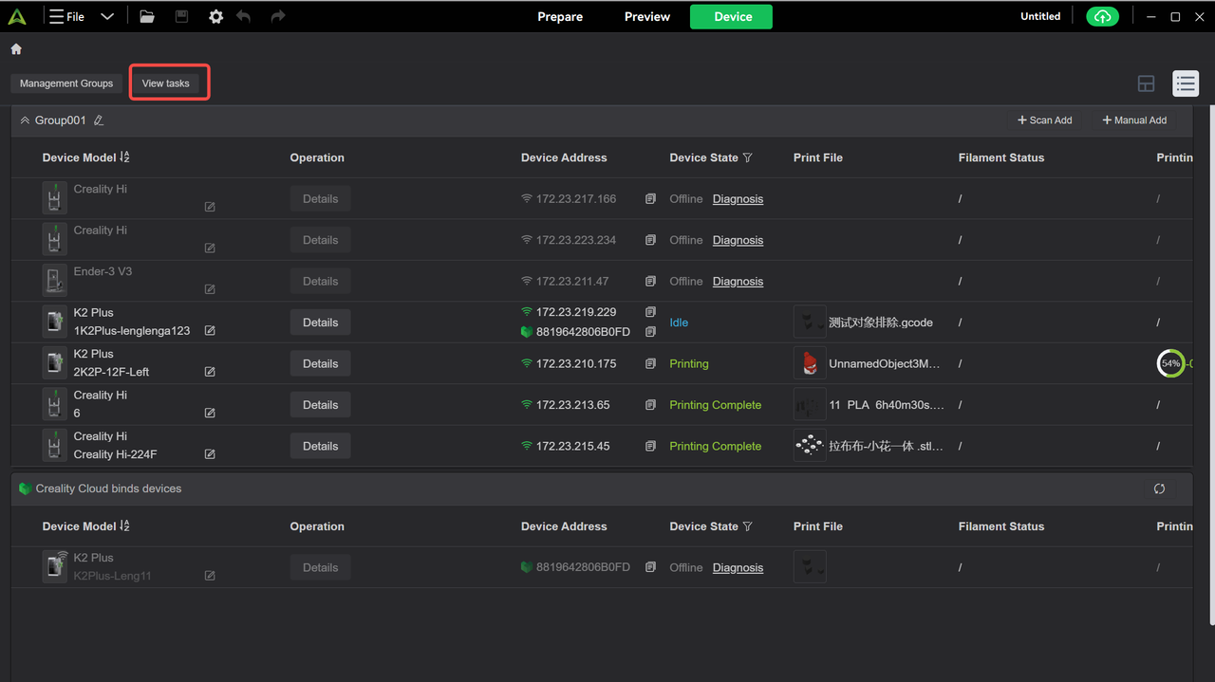Sort cloud devices by Device Model
The image size is (1215, 682).
[x=125, y=526]
